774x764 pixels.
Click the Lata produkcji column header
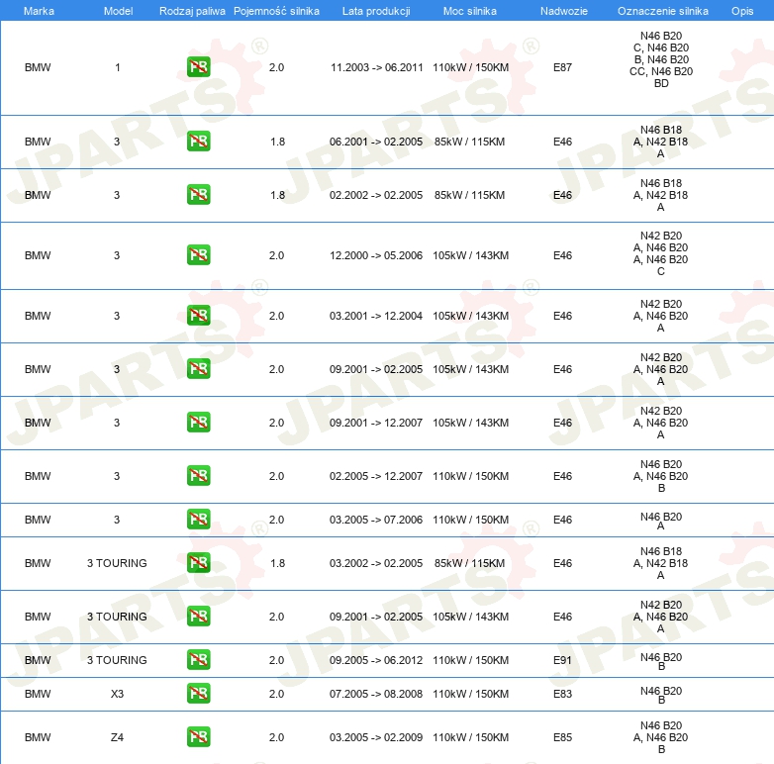[376, 11]
